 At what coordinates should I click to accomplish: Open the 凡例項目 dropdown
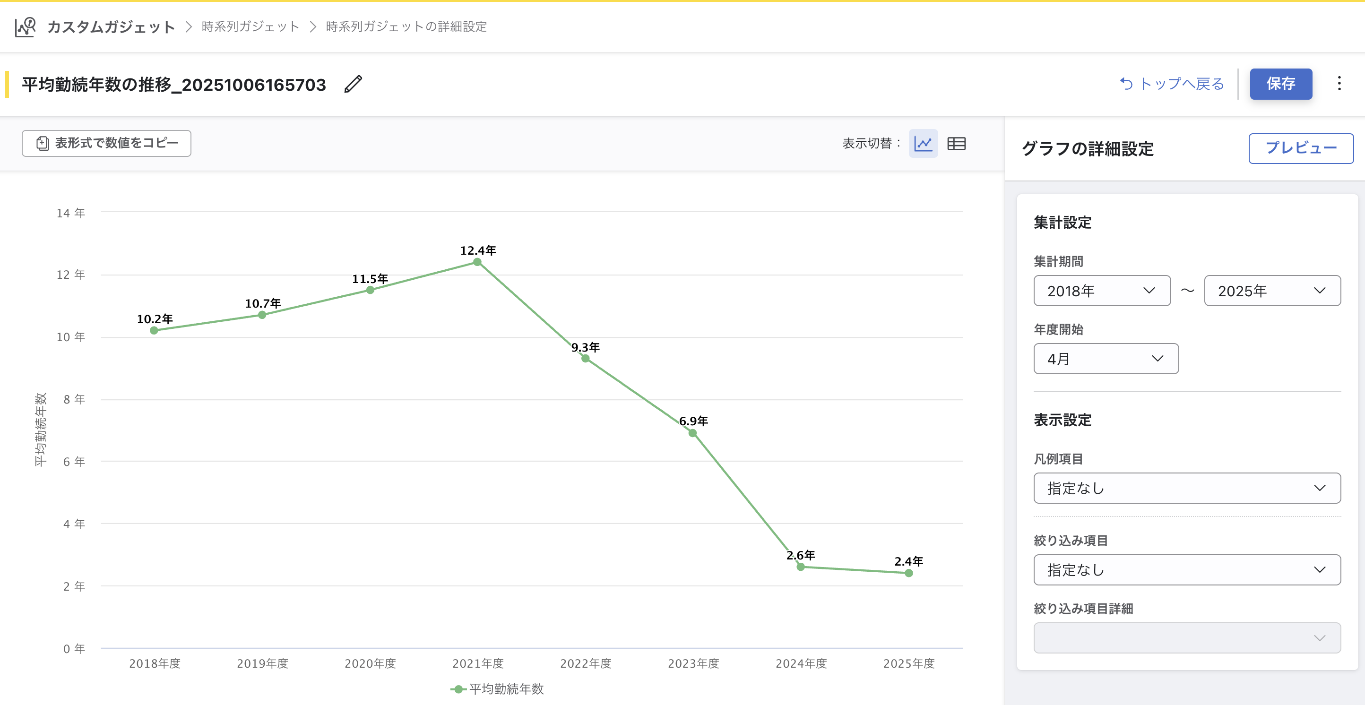[x=1186, y=488]
